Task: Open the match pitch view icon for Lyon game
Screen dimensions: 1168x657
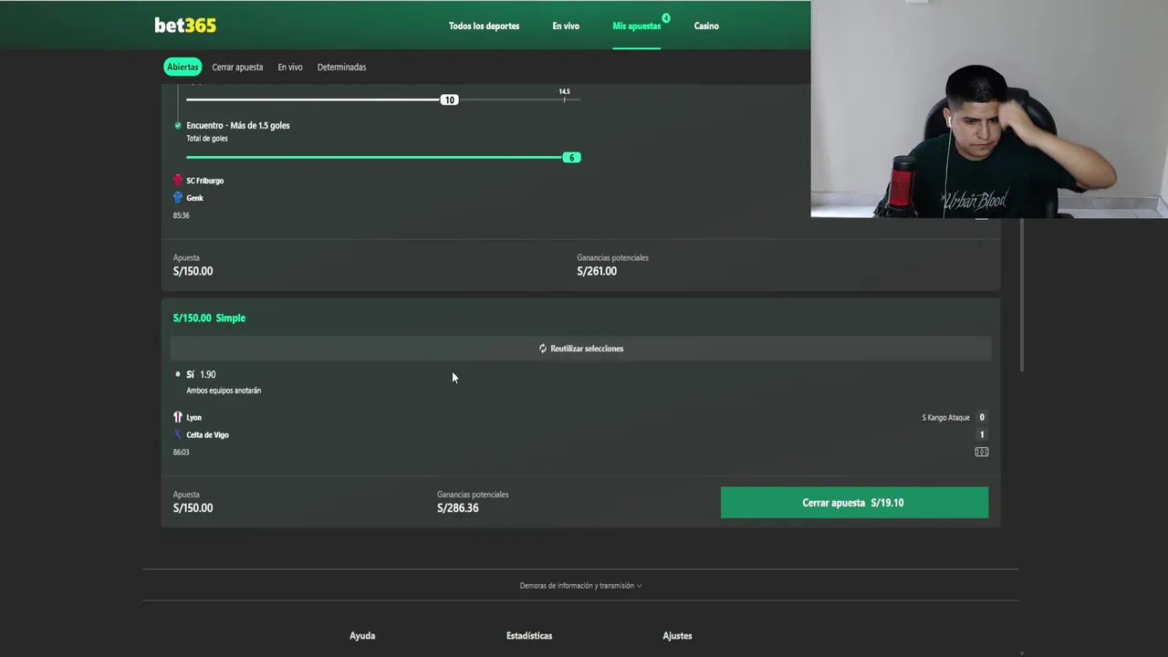Action: [982, 452]
